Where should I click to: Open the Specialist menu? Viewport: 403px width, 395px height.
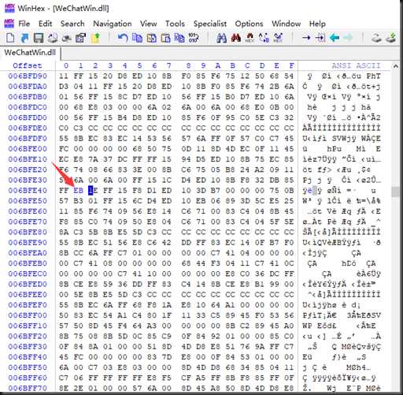[x=210, y=24]
